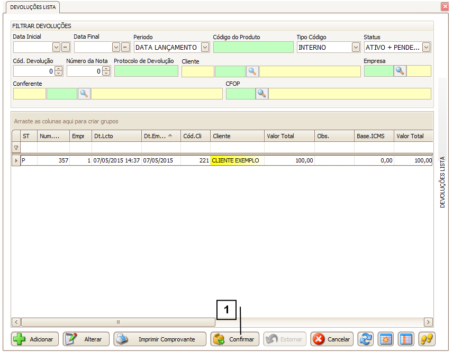Click the grid icon with the orange star
Screen dimensions: 453x352
(386, 339)
